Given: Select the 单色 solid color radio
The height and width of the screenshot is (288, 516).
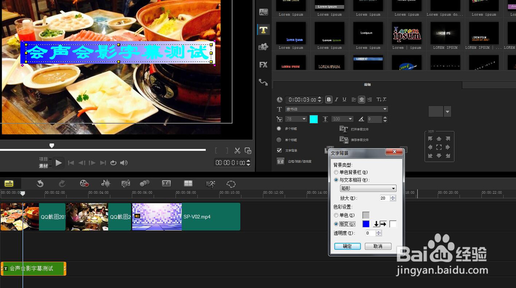Looking at the screenshot, I should tap(336, 215).
